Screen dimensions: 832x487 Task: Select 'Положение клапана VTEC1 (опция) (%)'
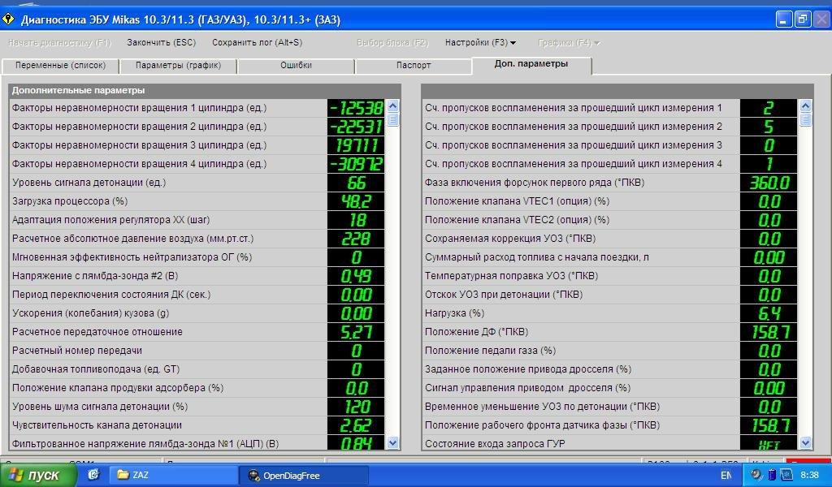609,201
